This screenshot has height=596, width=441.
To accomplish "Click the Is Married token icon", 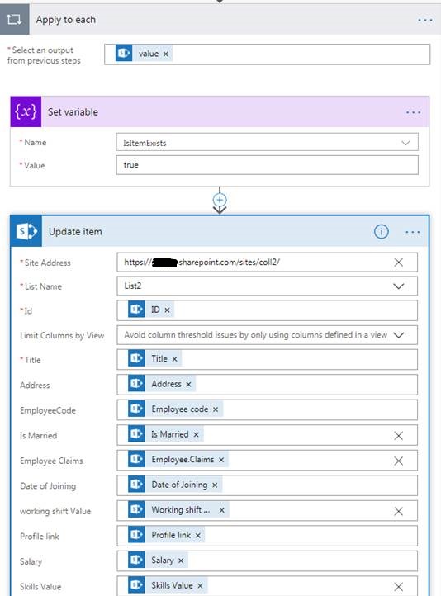I will pyautogui.click(x=136, y=433).
